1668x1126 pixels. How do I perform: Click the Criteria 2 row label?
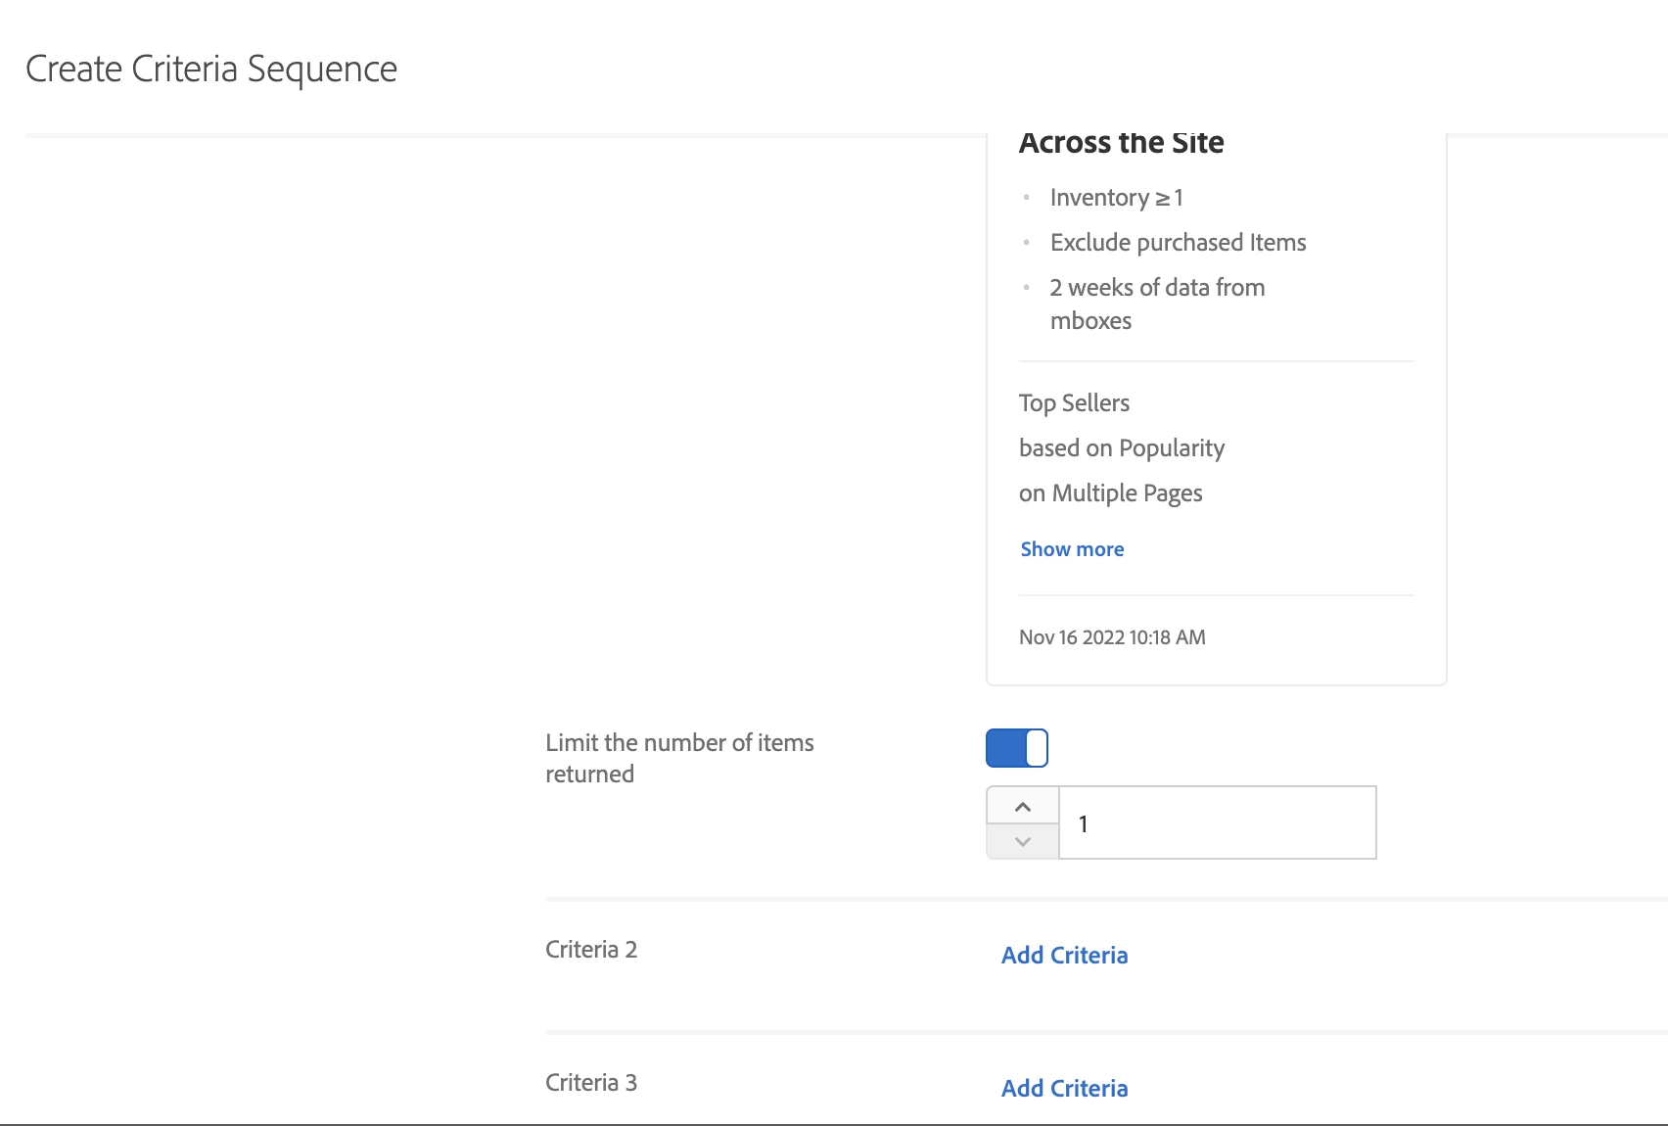tap(591, 950)
